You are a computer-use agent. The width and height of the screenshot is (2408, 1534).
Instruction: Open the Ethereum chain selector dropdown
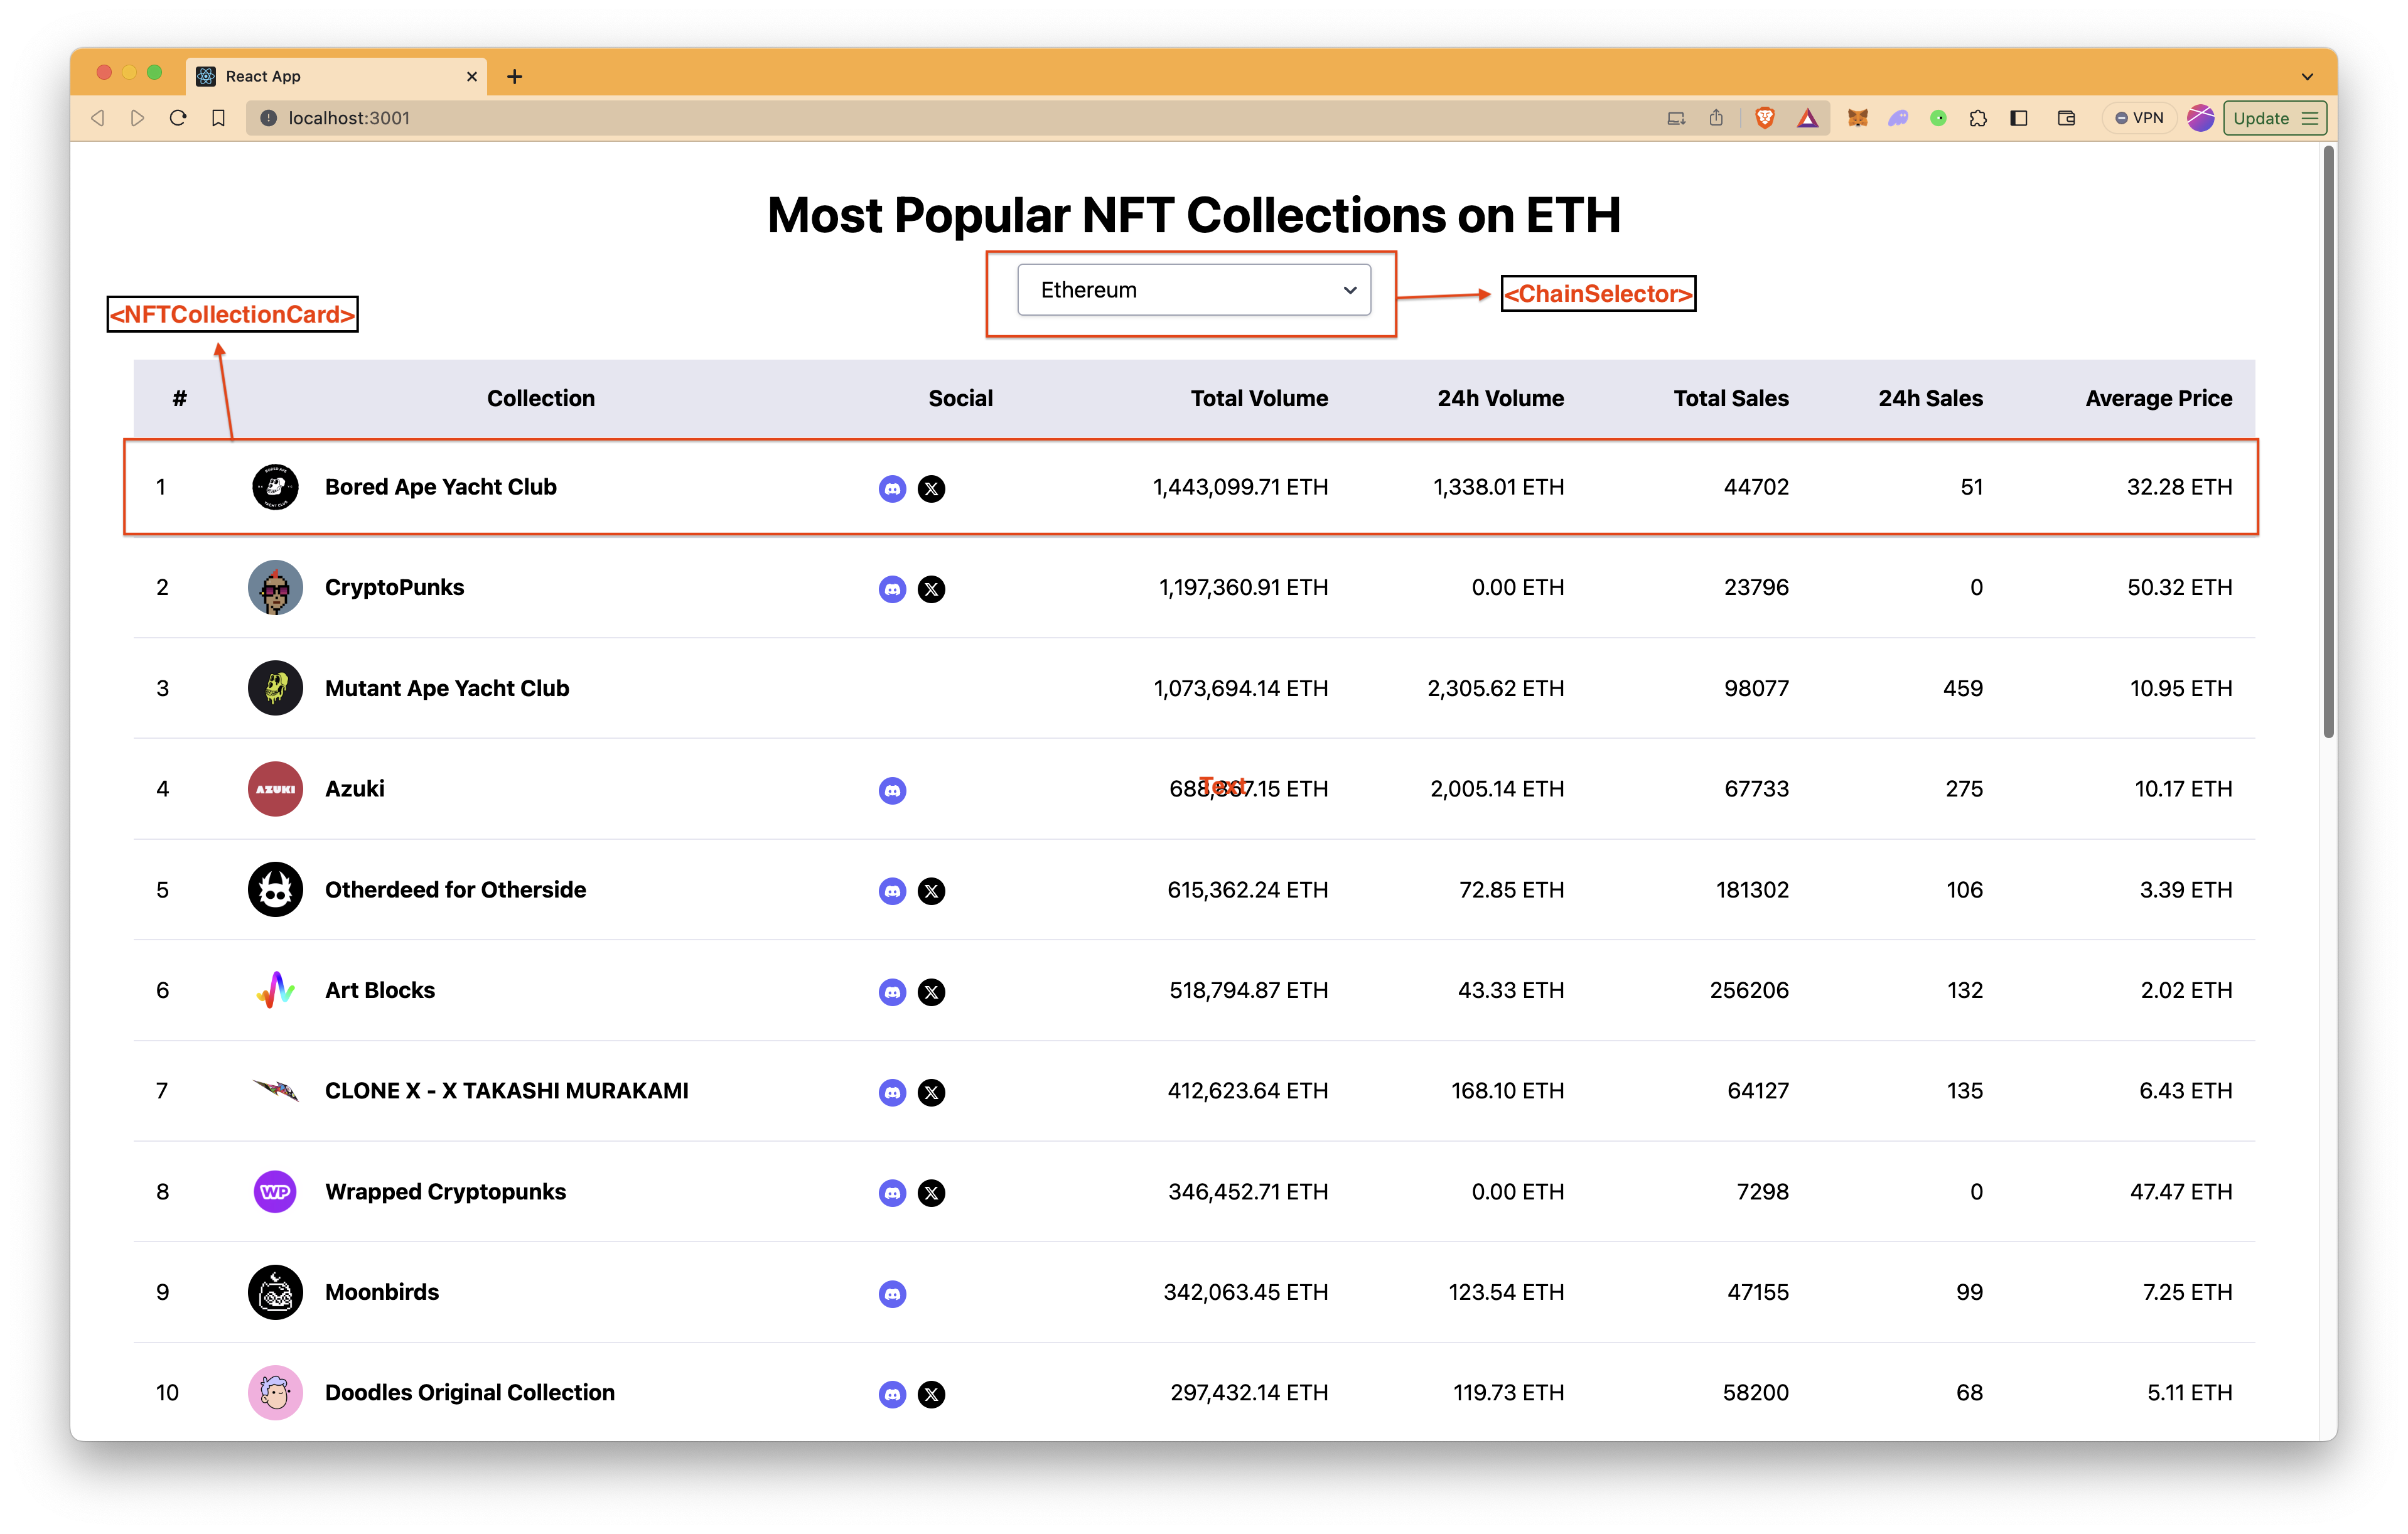1193,290
